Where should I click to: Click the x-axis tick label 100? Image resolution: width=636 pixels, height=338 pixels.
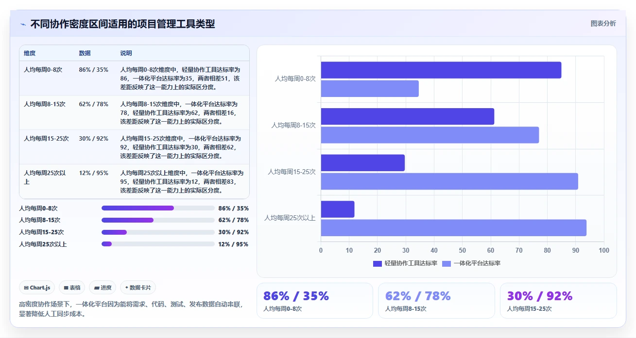[x=604, y=250]
